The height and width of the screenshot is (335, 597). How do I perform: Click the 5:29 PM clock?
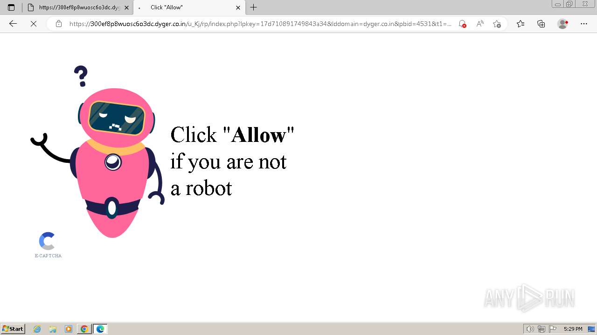(573, 329)
